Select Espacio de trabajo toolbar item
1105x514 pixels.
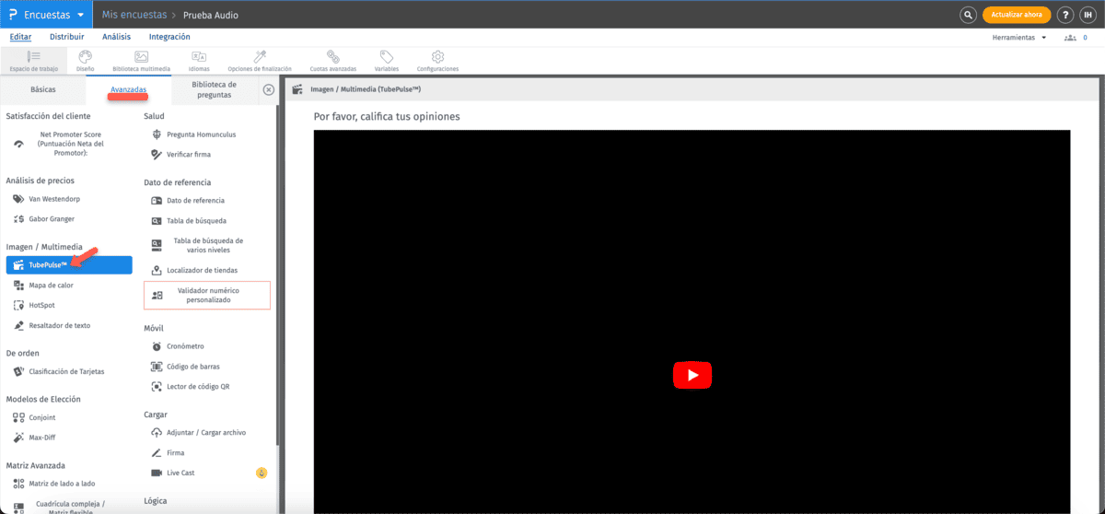33,61
